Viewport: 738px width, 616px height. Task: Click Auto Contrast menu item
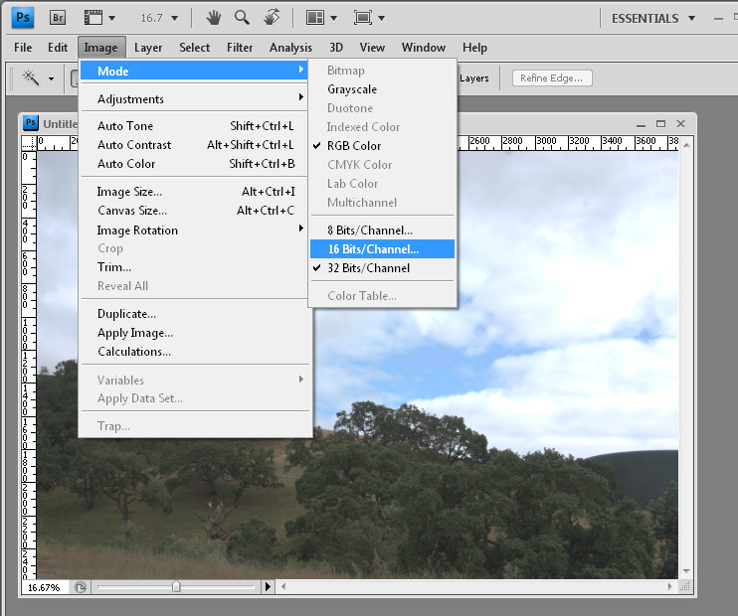click(193, 145)
